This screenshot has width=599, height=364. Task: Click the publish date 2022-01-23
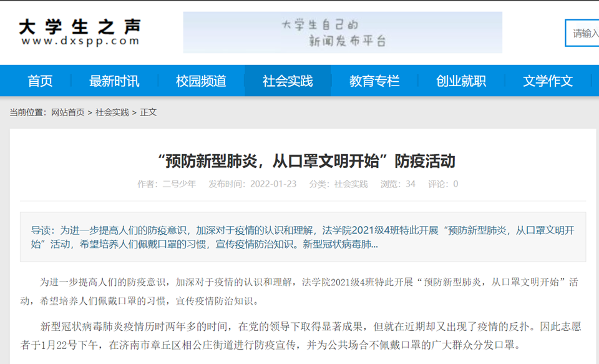coord(273,184)
